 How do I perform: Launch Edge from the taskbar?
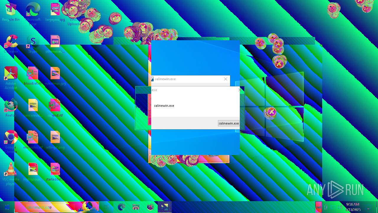(x=121, y=207)
